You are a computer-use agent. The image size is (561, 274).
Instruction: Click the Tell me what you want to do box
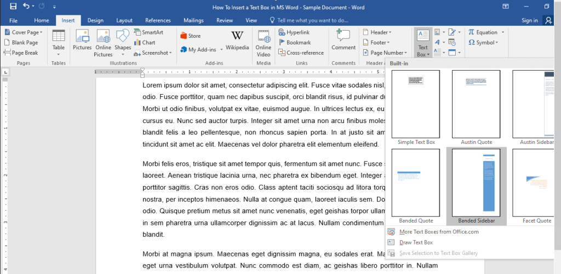(309, 20)
